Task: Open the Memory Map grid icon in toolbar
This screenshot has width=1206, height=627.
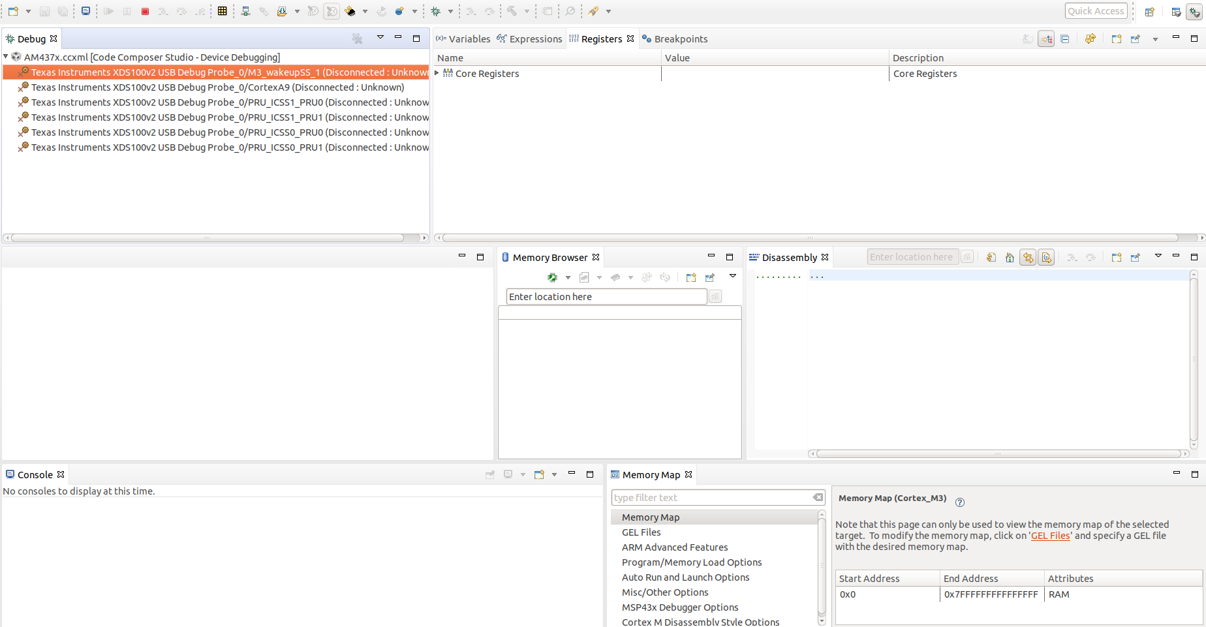Action: coord(223,11)
